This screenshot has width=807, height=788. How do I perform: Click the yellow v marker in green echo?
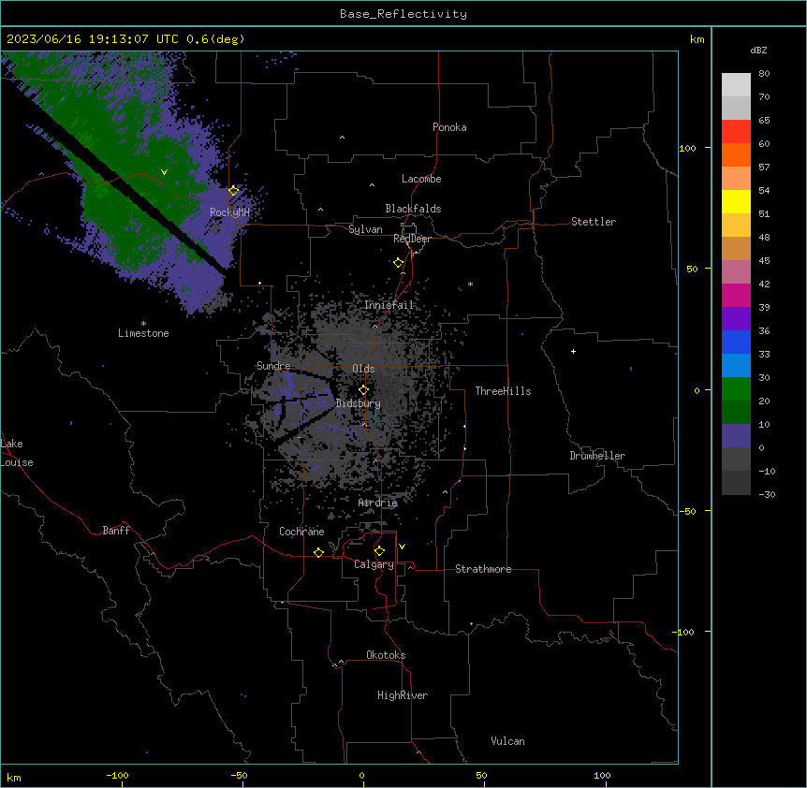(164, 172)
